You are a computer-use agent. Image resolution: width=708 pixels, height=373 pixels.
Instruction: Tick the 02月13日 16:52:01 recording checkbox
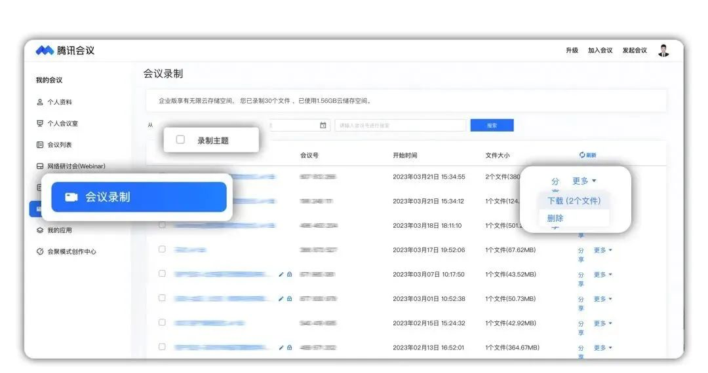[162, 346]
